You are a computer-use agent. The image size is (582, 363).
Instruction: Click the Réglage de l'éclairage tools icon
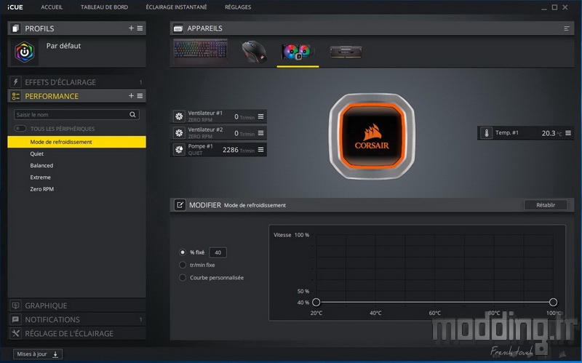click(15, 333)
